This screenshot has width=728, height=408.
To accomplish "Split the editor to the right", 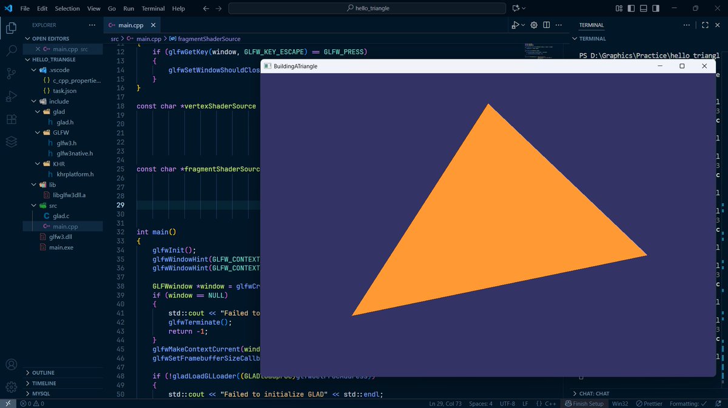I will click(x=547, y=25).
